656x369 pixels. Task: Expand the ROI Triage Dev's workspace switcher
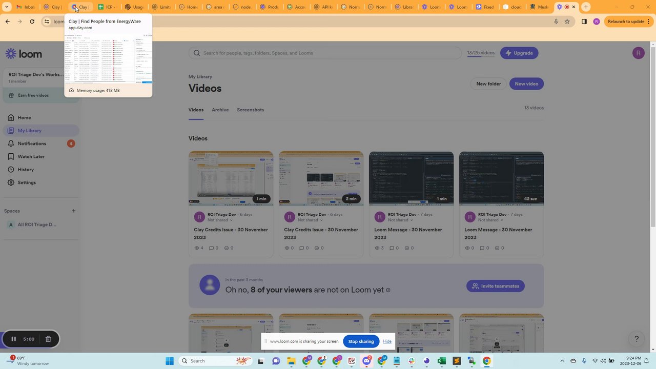click(x=40, y=77)
